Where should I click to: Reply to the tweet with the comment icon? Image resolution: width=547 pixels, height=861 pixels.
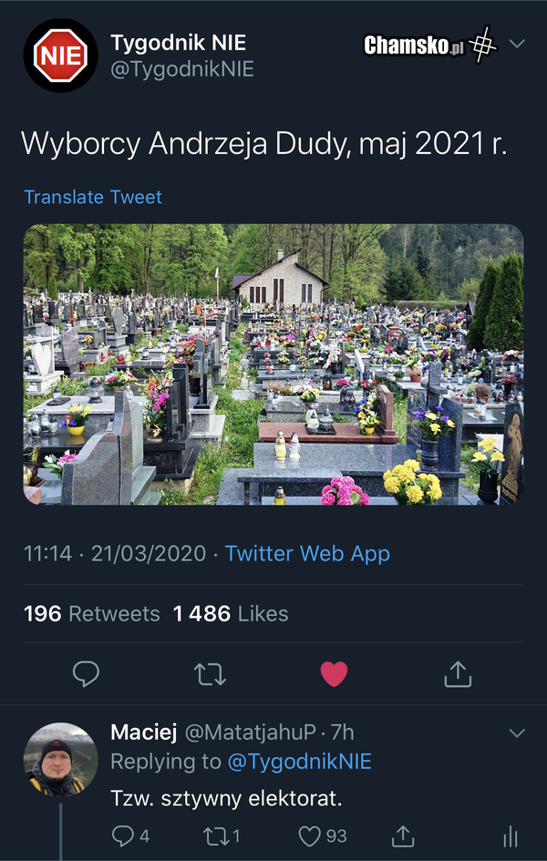(x=86, y=673)
